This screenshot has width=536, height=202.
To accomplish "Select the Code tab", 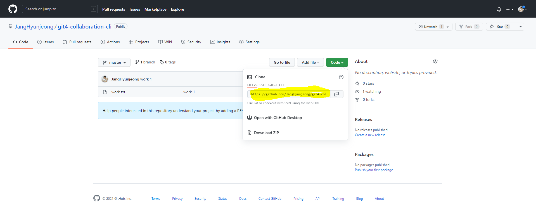I will click(20, 42).
